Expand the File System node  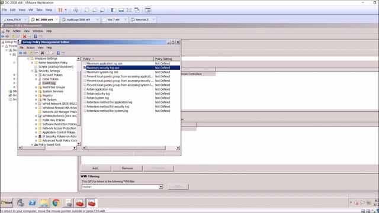(x=36, y=99)
